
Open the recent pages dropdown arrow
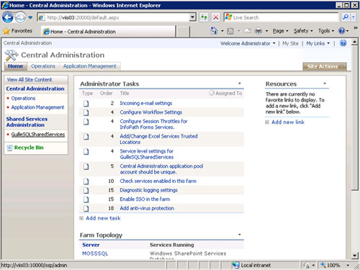tap(30, 17)
